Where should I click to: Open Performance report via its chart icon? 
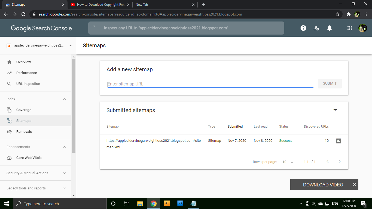point(9,73)
